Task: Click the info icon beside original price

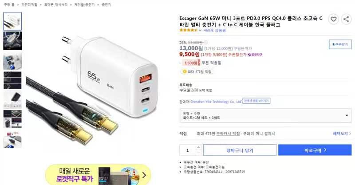Action: coord(205,43)
